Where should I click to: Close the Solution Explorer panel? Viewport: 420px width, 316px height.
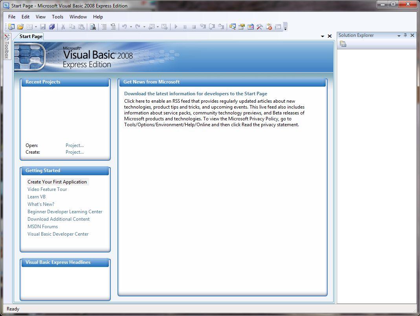[412, 35]
